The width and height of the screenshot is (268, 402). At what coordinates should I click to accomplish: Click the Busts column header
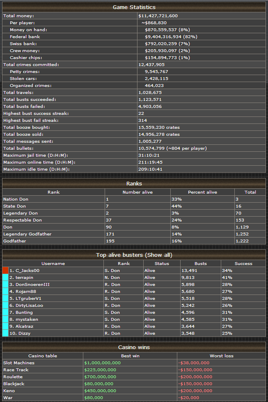click(201, 263)
